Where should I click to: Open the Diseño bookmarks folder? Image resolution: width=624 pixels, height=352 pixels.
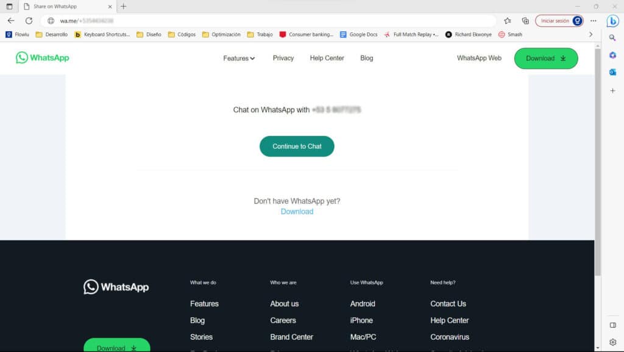coord(149,35)
